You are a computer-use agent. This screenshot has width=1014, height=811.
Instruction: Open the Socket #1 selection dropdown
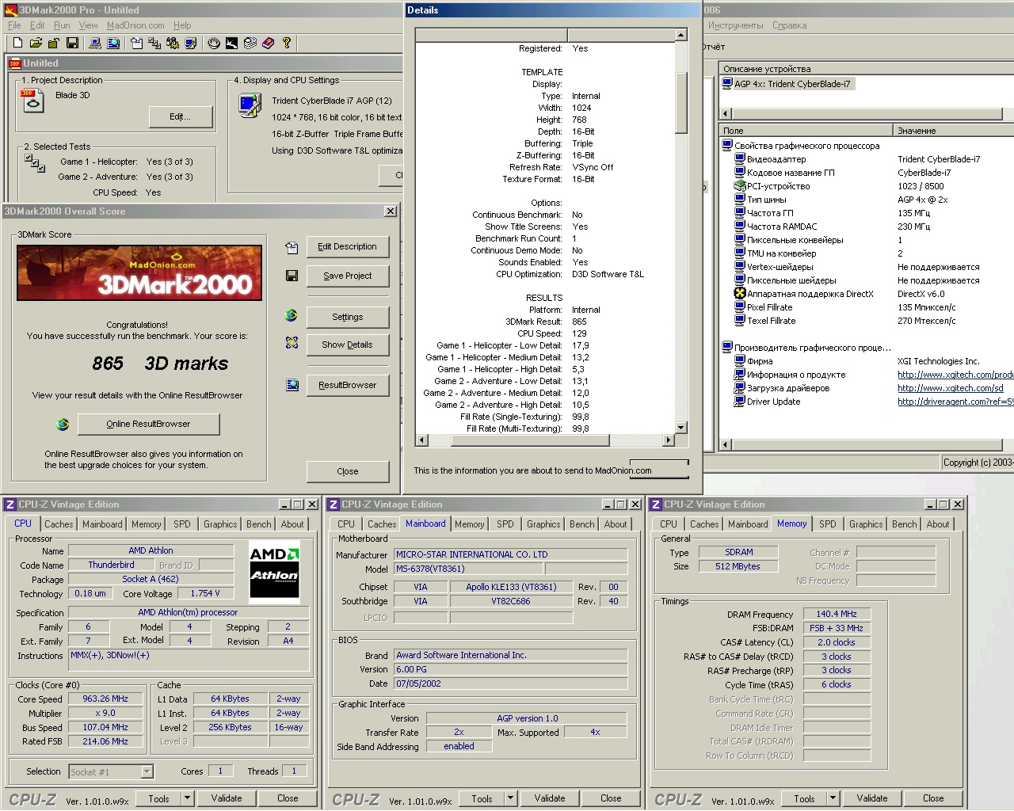147,771
